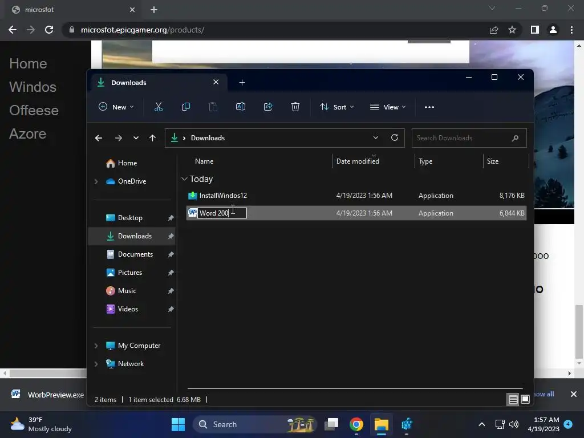Reload the microsfot page in Chrome
The image size is (584, 438).
49,30
